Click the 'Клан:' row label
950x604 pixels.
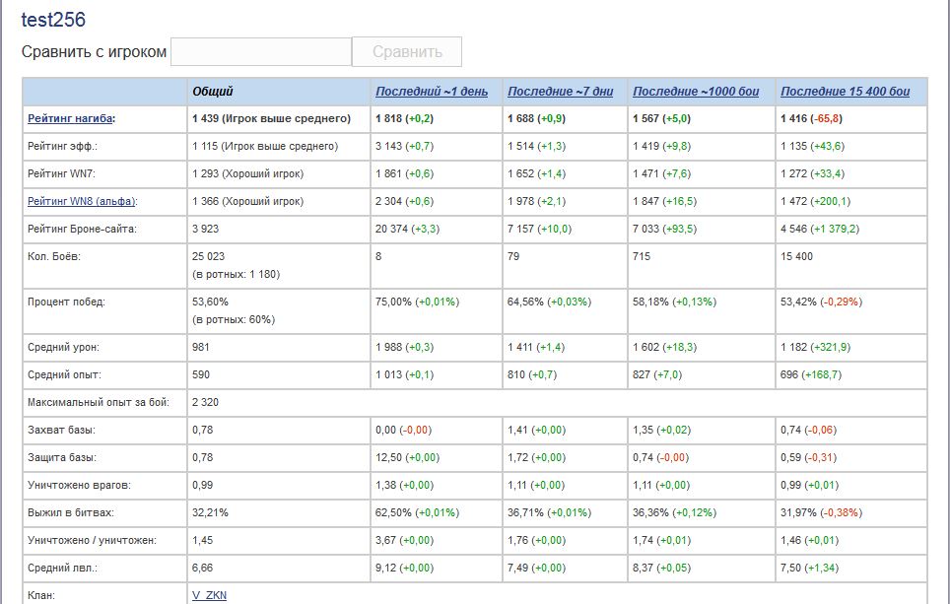(x=42, y=595)
